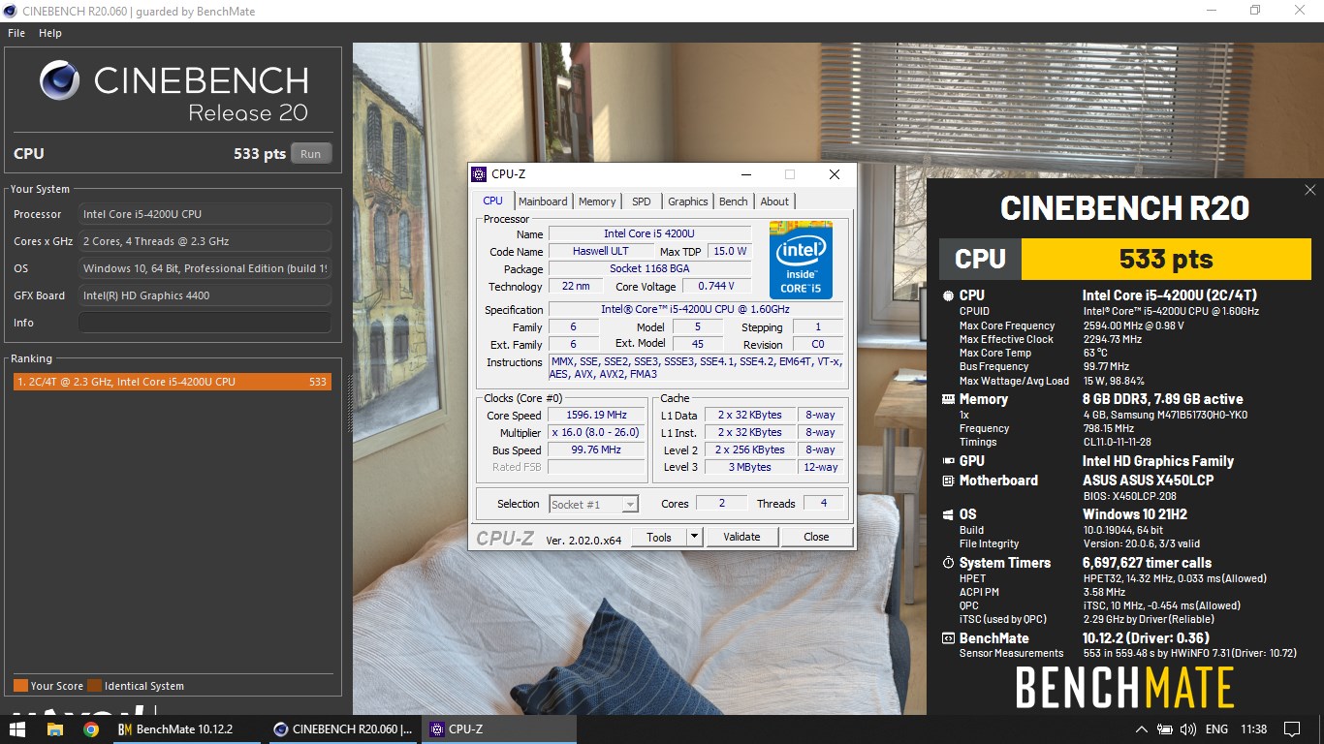Viewport: 1324px width, 744px height.
Task: Click the OS Windows icon in BenchMate panel
Action: coord(948,514)
